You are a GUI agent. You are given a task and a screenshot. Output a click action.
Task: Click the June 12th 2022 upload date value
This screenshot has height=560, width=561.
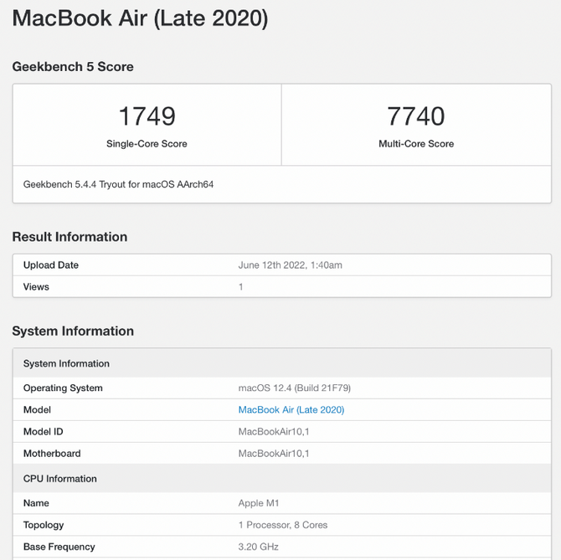pyautogui.click(x=290, y=265)
